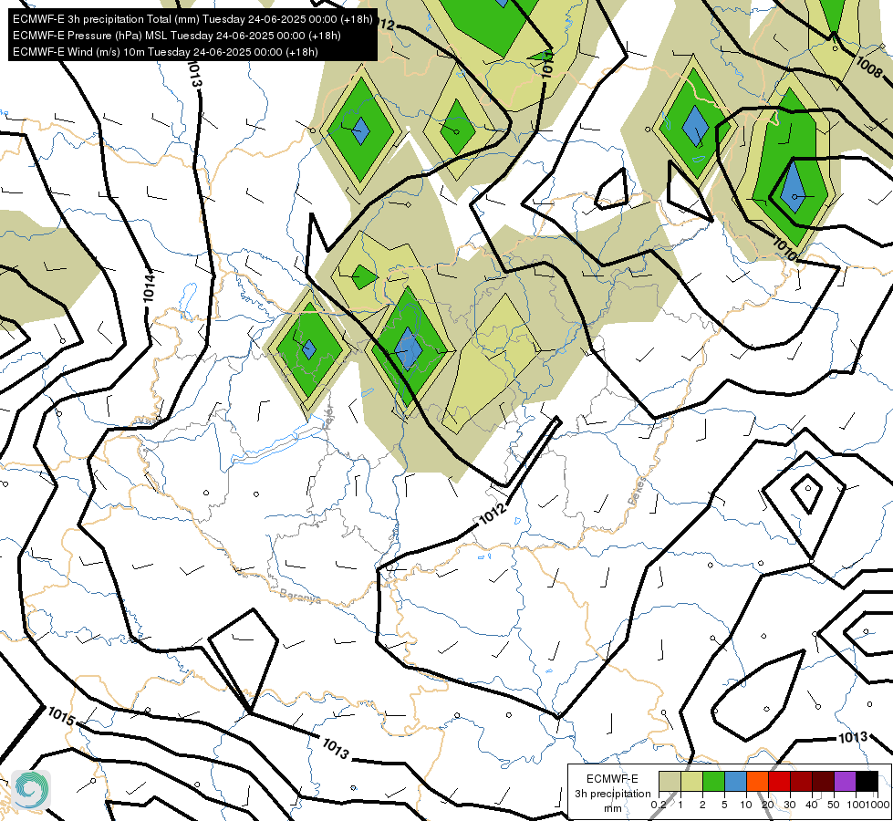The image size is (893, 821).
Task: Click the ECMWF-E label in the legend
Action: tap(612, 779)
